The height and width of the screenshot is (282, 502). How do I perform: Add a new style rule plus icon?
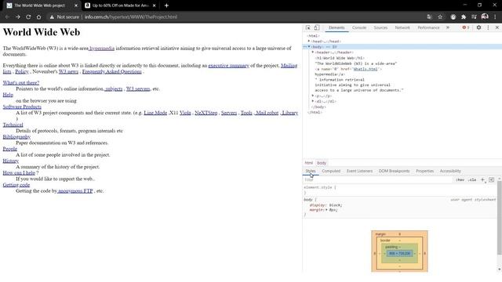tap(483, 179)
